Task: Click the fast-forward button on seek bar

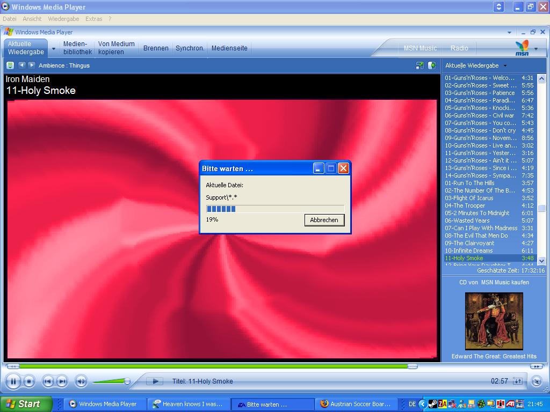Action: click(537, 366)
